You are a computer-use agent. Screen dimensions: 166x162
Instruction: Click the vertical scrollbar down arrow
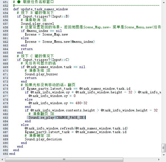(x=164, y=155)
